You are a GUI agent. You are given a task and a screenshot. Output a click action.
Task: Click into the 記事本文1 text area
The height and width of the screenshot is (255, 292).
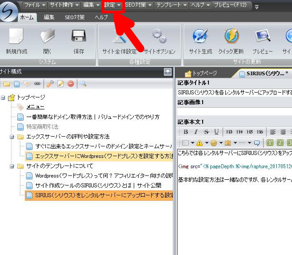click(235, 202)
